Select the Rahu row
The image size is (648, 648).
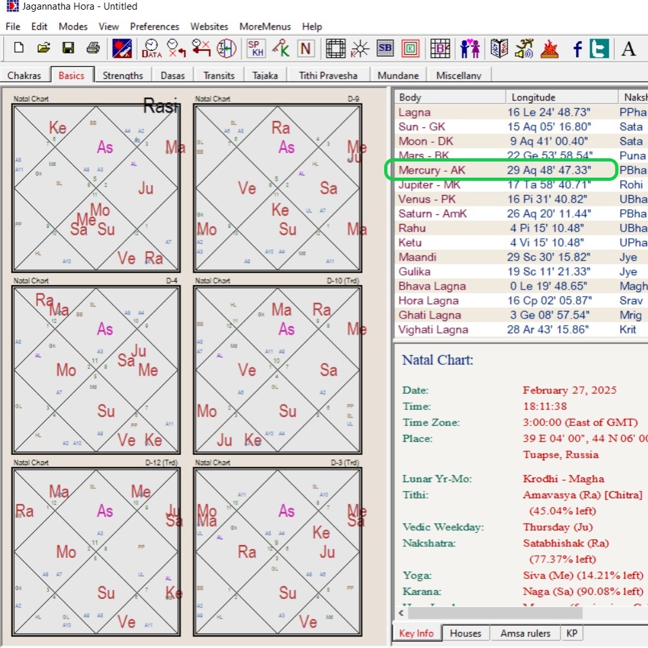click(521, 228)
